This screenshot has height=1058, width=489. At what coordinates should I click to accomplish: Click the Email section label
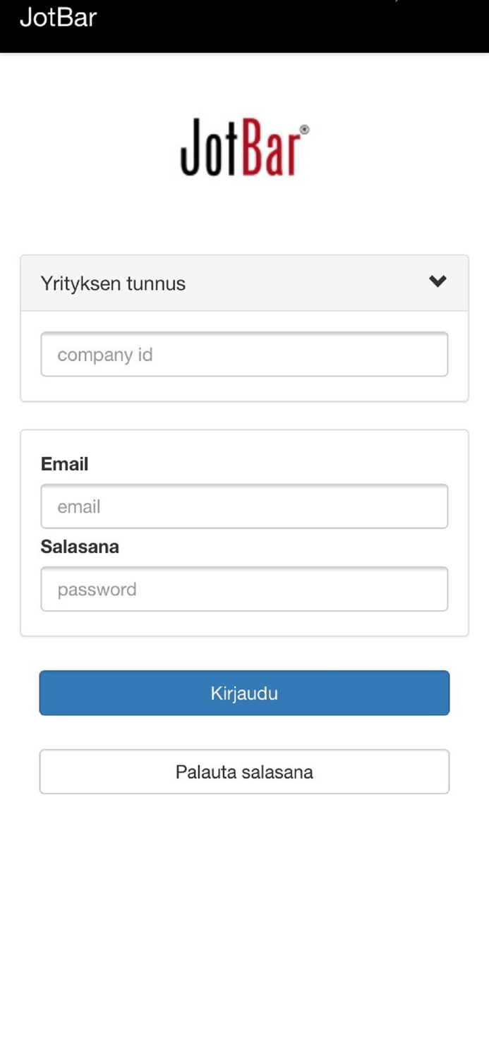coord(64,464)
